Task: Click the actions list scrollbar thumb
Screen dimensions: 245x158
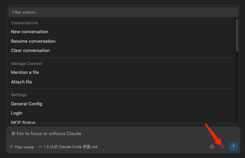Action: point(237,36)
